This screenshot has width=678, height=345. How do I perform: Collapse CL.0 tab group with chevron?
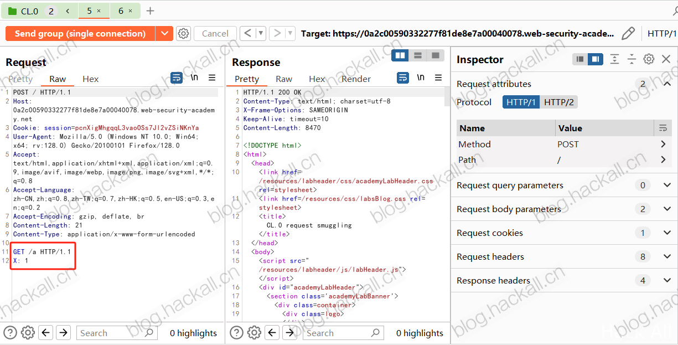(67, 11)
